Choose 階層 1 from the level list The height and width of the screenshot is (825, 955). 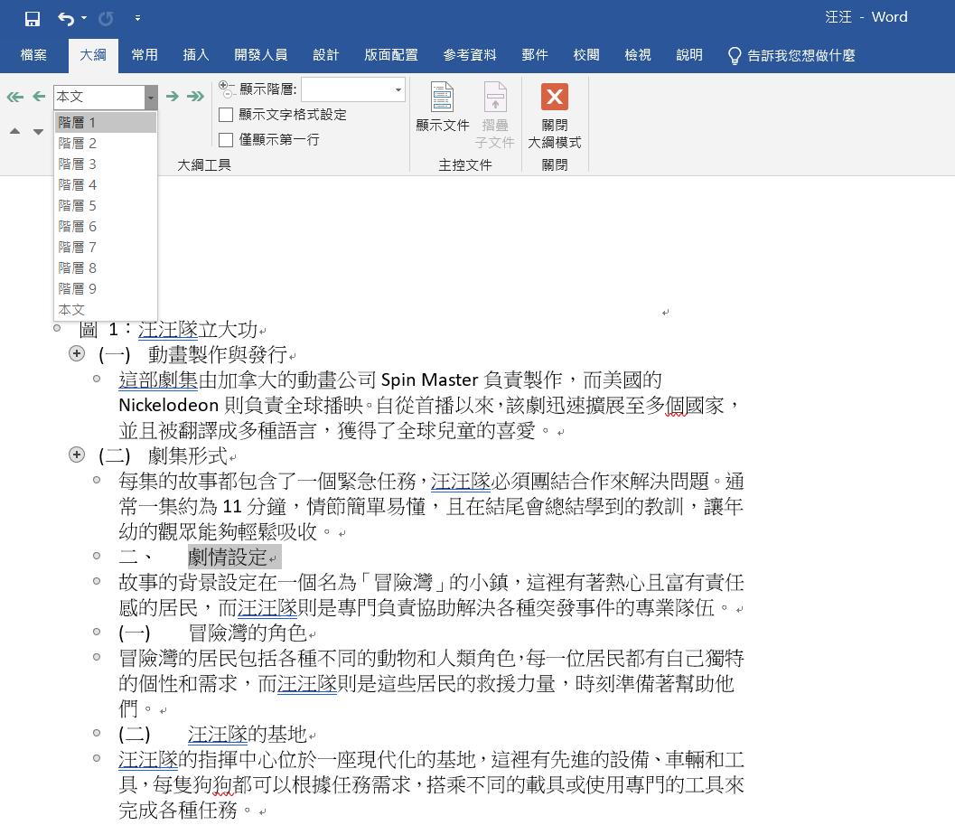(x=106, y=123)
